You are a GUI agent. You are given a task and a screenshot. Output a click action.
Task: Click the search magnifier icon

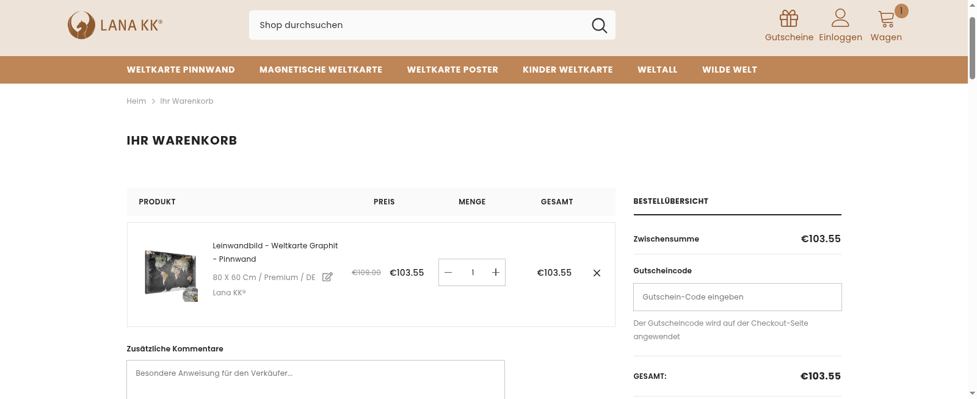coord(599,26)
